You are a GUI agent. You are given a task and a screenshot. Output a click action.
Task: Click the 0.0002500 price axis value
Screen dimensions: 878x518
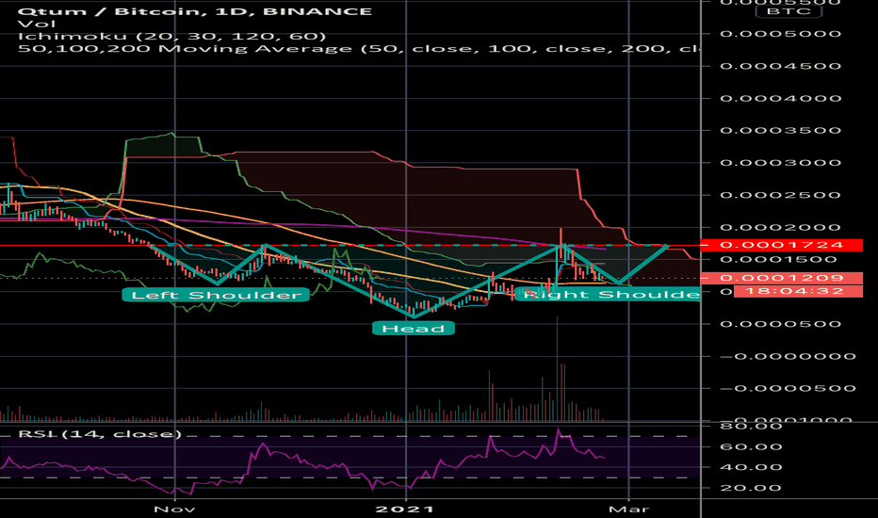pyautogui.click(x=781, y=195)
